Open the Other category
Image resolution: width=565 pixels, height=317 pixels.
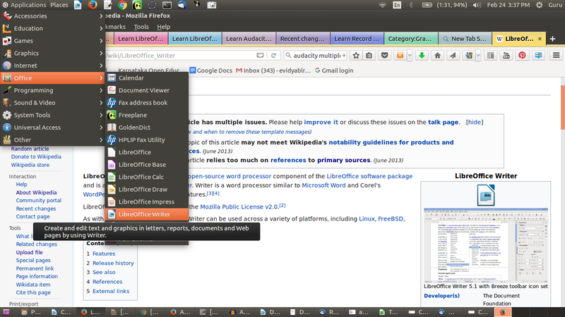click(x=52, y=139)
